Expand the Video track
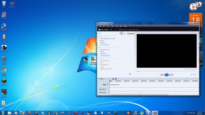Image resolution: width=205 pixels, height=115 pixels. point(108,84)
